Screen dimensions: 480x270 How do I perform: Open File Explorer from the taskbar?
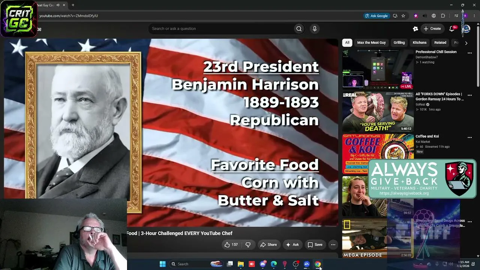pyautogui.click(x=241, y=264)
